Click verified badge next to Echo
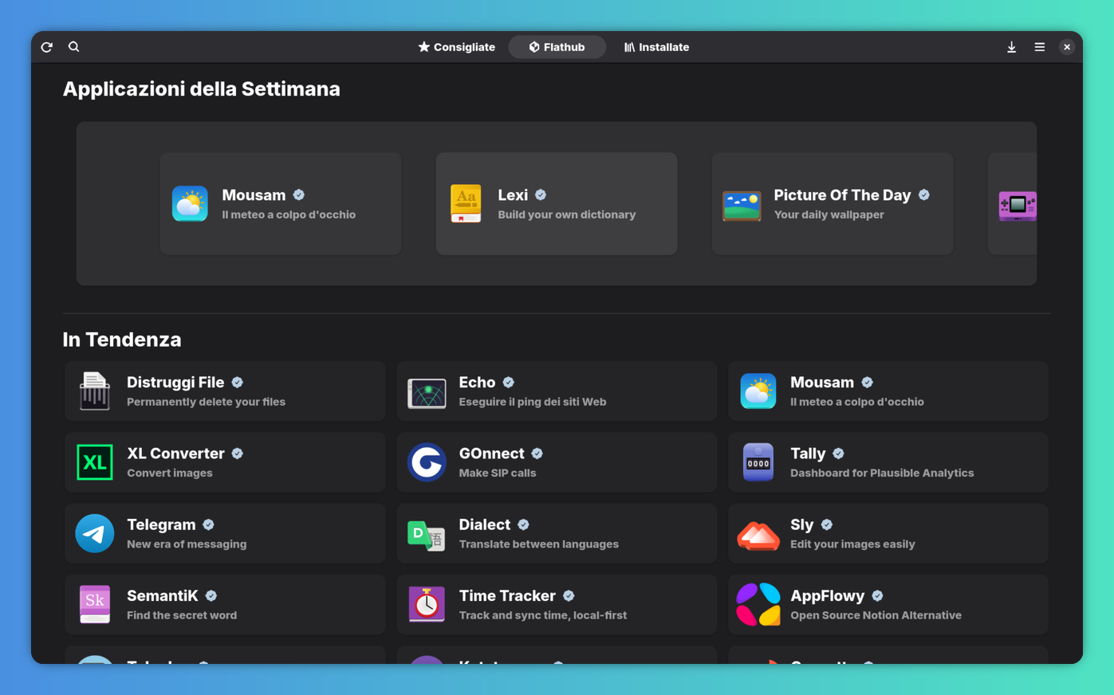Screen dimensions: 1114x695 click(509, 383)
